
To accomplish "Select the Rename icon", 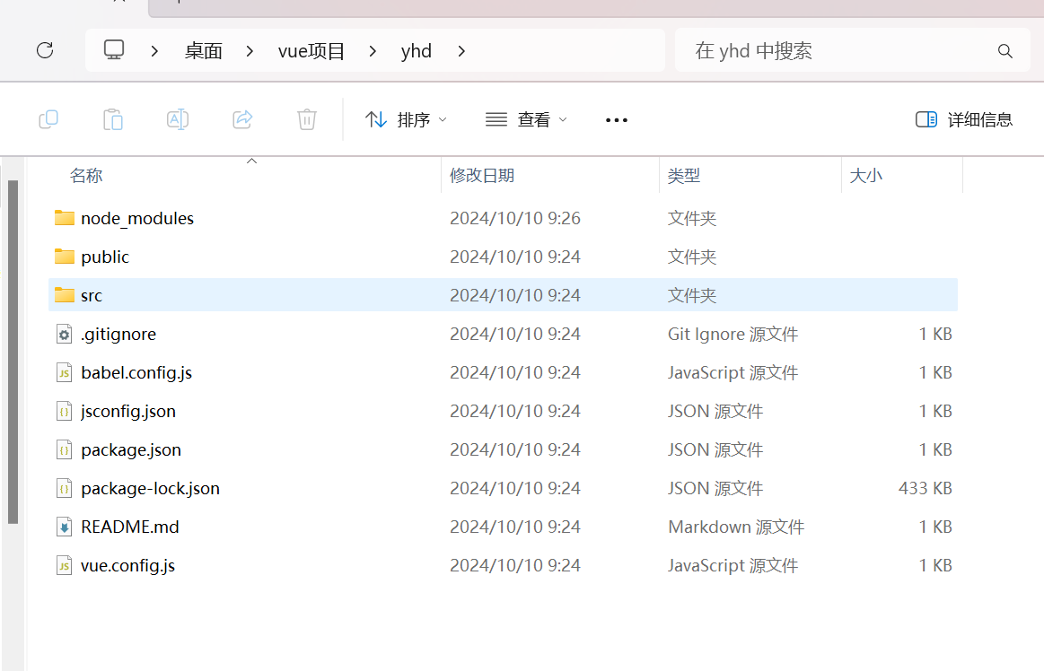I will [178, 118].
